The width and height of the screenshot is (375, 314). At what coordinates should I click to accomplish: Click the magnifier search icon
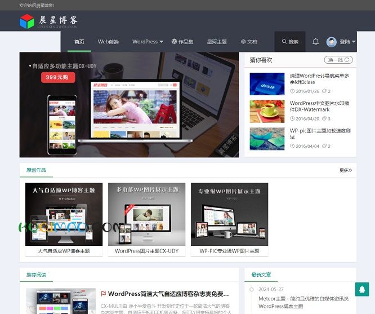tap(284, 42)
